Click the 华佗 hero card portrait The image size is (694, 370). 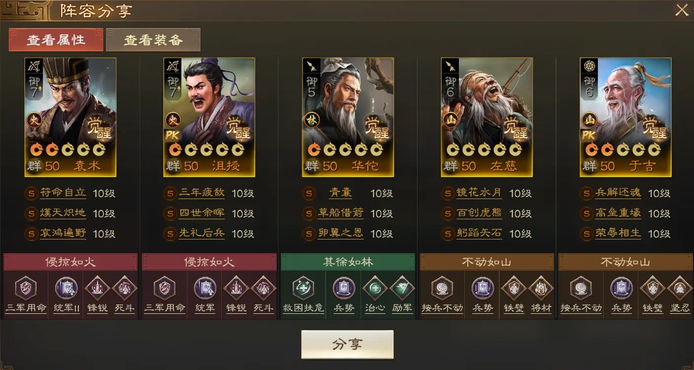pos(348,117)
